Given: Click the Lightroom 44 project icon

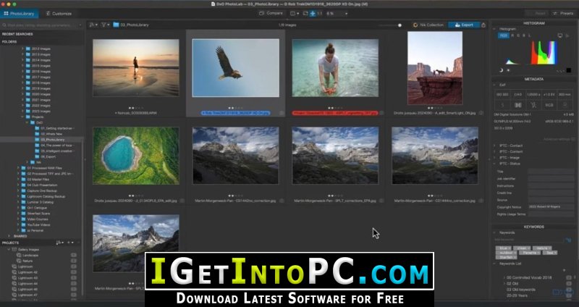Looking at the screenshot, I should pos(14,283).
